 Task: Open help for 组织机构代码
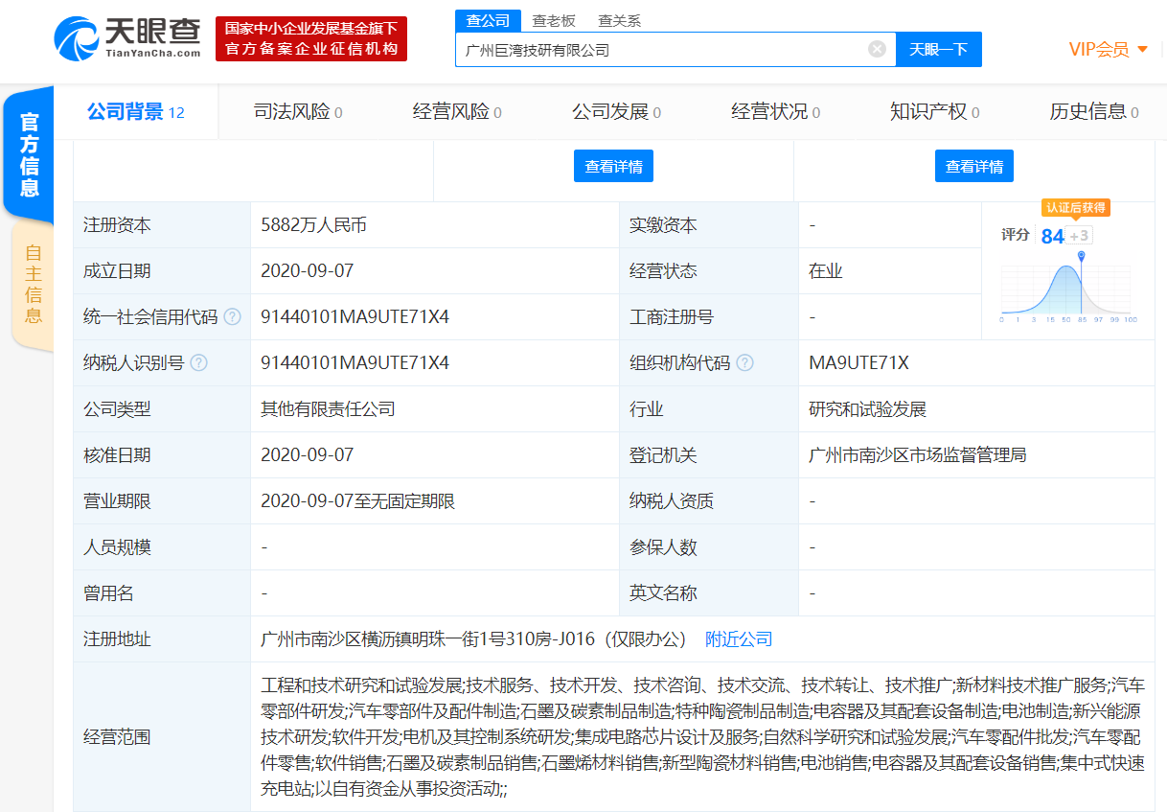744,363
